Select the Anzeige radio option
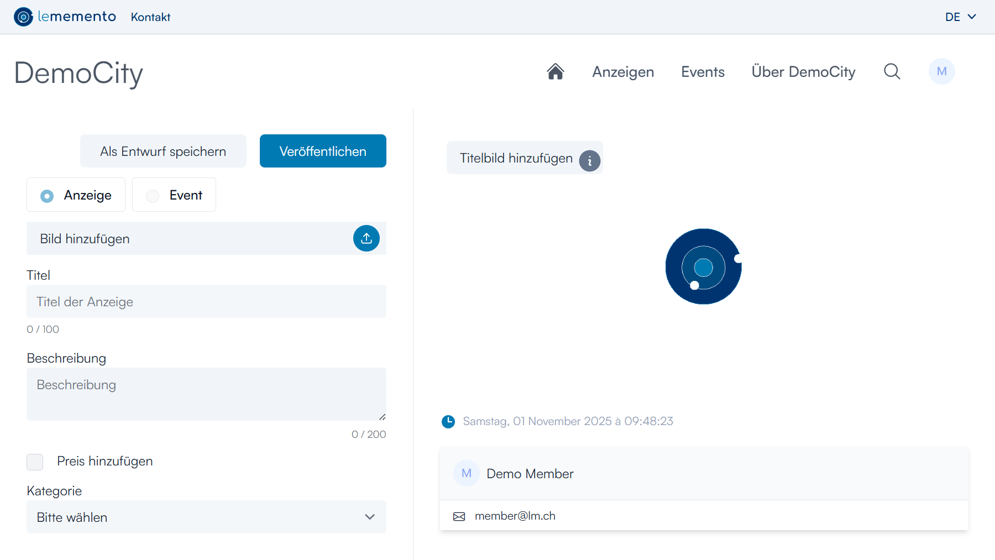This screenshot has width=995, height=560. pos(48,196)
